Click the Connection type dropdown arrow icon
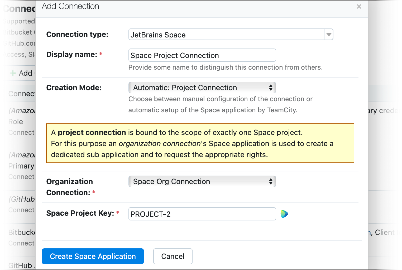Image resolution: width=402 pixels, height=270 pixels. 328,34
